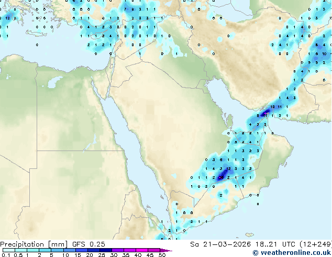Image resolution: width=332 pixels, height=257 pixels.
Task: Click the legend scale label 0.5
Action: click(18, 255)
